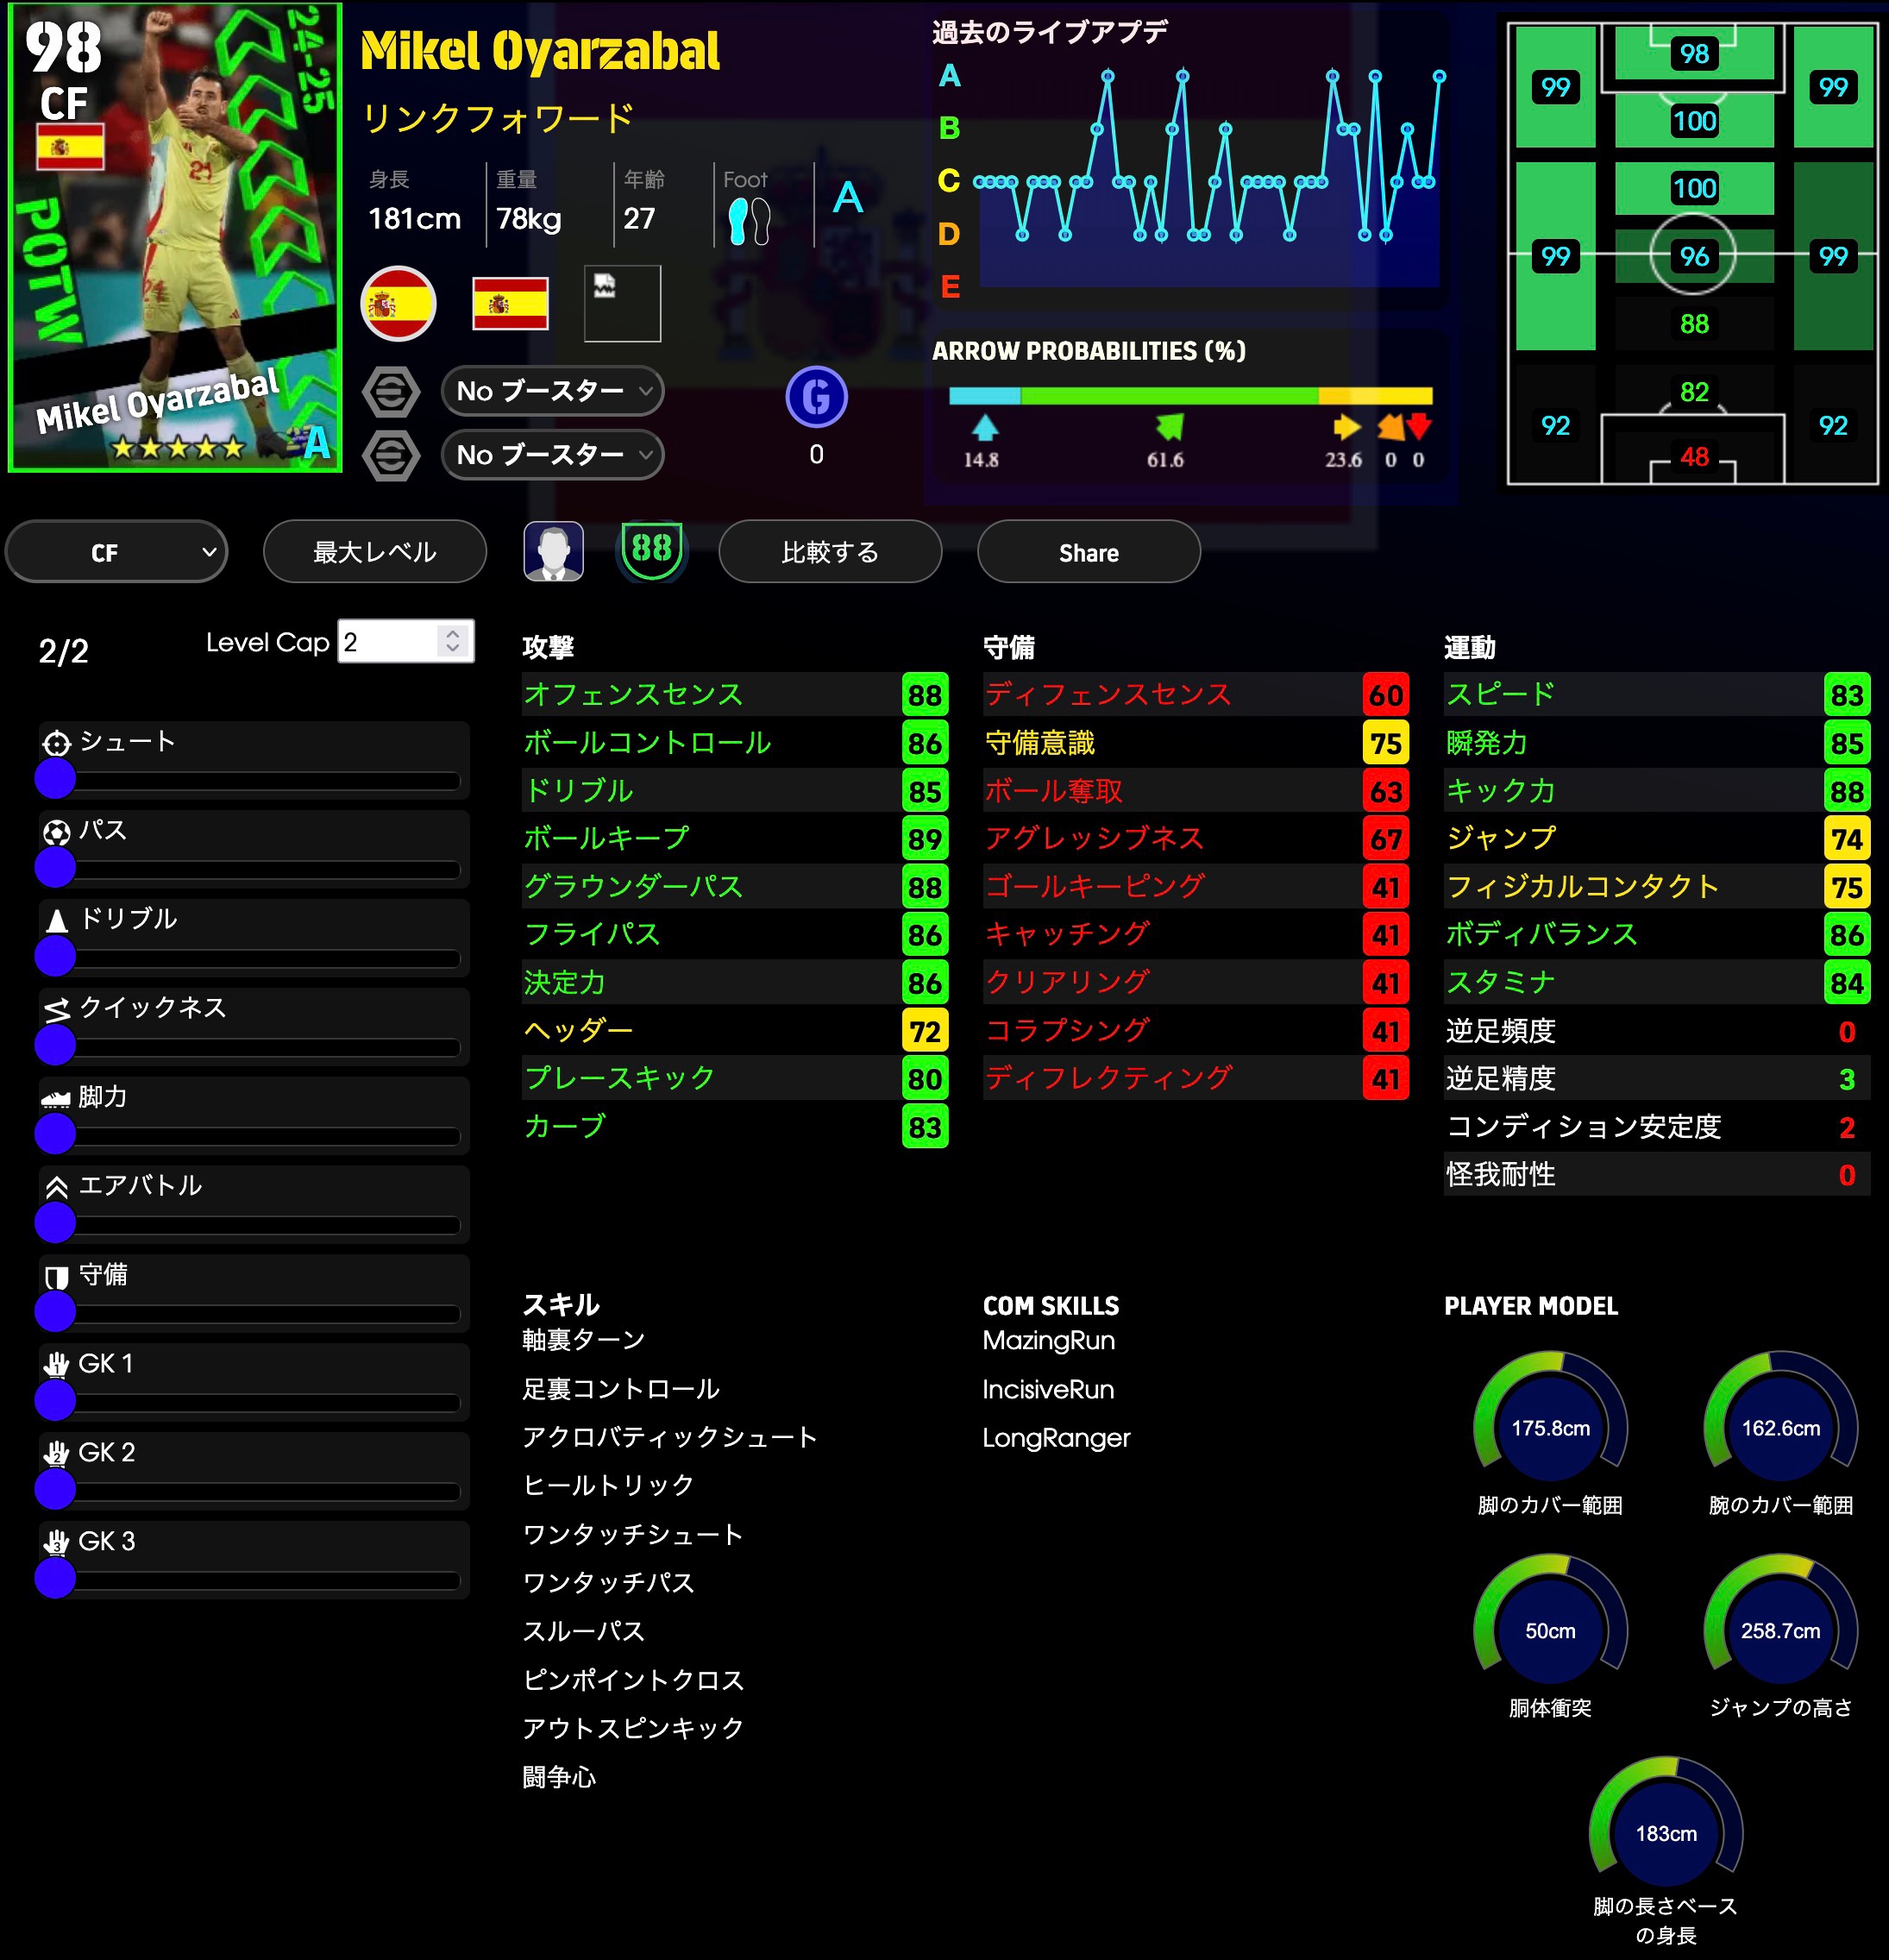Screen dimensions: 1889x1960
Task: Click the クイックネス slider handle
Action: tap(55, 1045)
